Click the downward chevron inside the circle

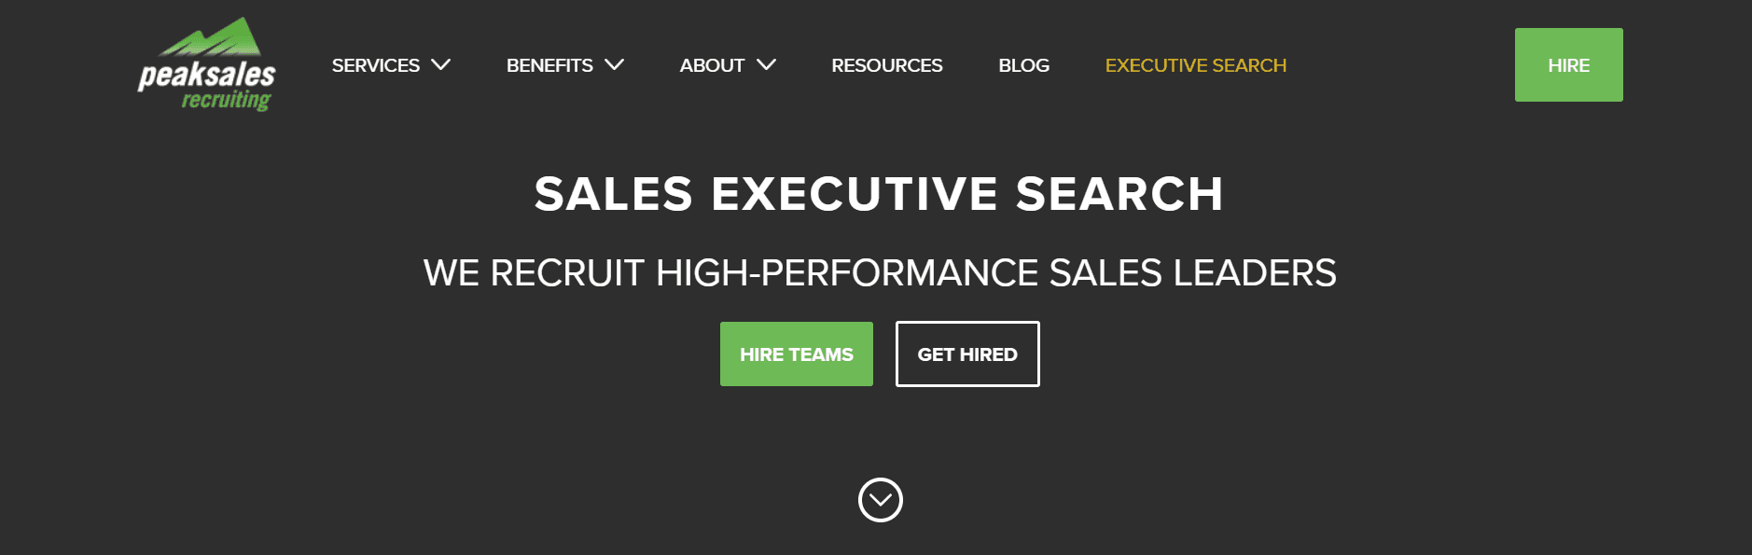pos(878,500)
